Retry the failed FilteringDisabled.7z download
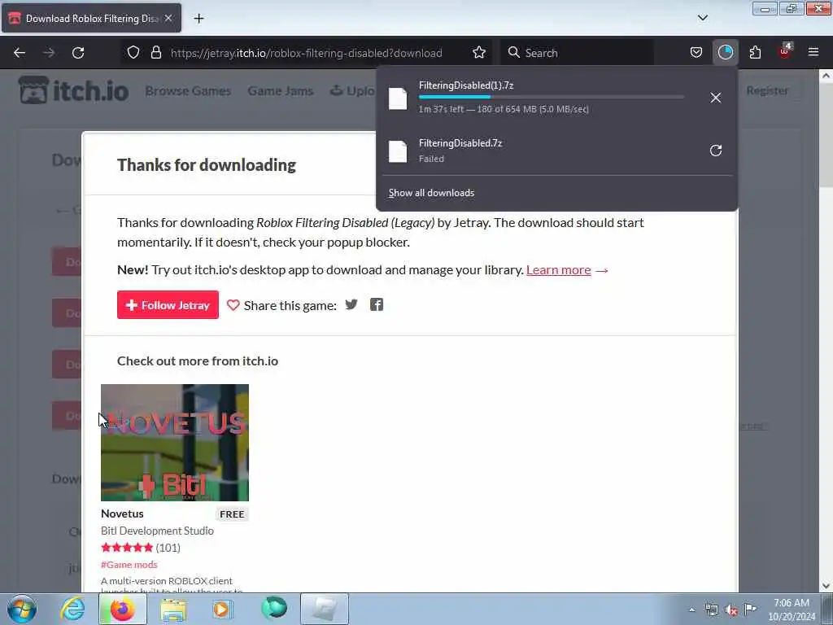 coord(716,151)
